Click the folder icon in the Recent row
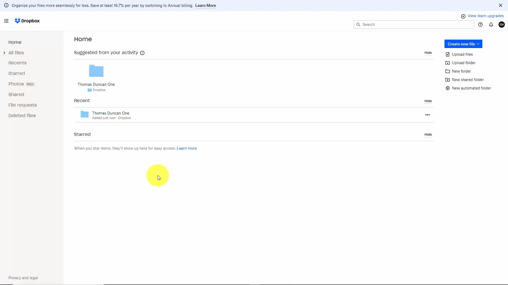The height and width of the screenshot is (285, 508). coord(85,114)
